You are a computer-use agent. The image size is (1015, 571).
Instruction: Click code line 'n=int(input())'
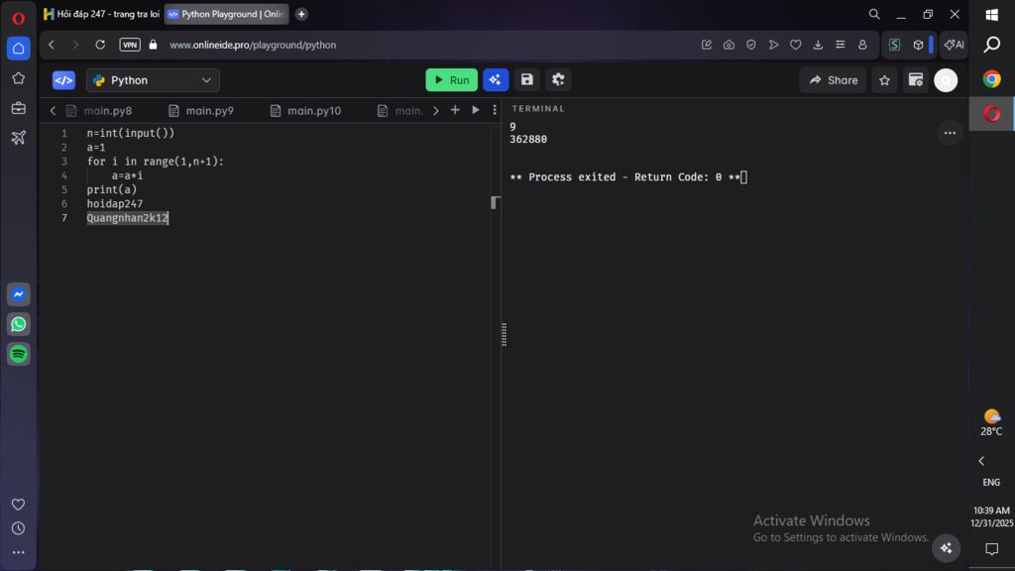[x=131, y=134]
